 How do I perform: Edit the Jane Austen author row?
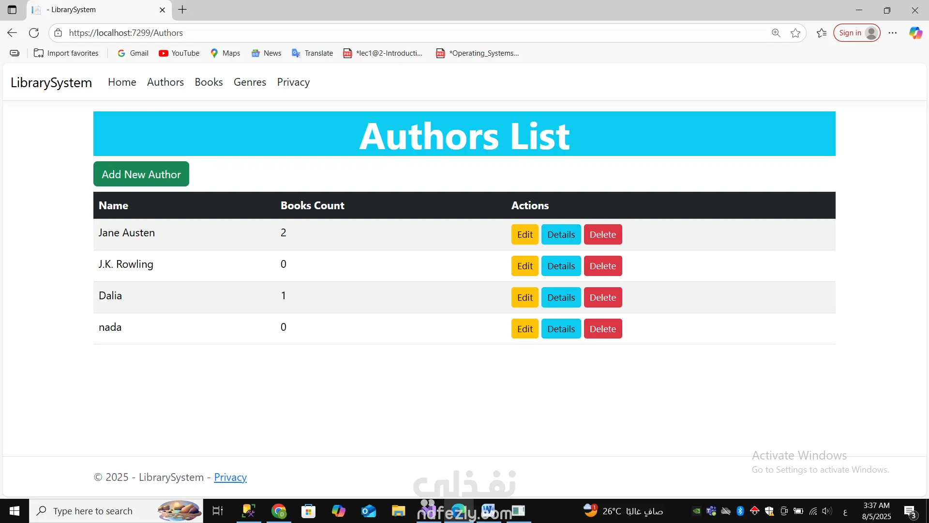point(524,235)
